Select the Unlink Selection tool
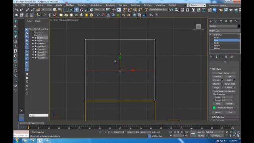 coord(33,10)
